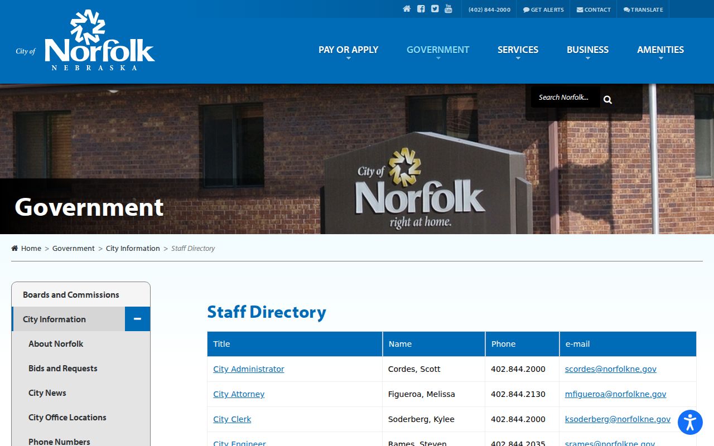Click the Get Alerts link
Image resolution: width=714 pixels, height=446 pixels.
[x=543, y=9]
